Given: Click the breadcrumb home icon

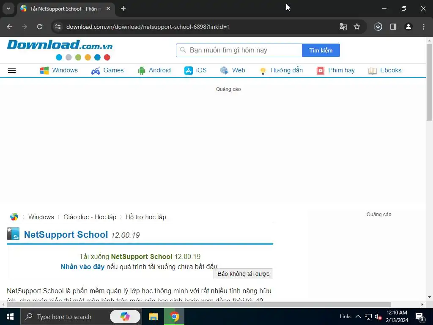Looking at the screenshot, I should pos(14,217).
